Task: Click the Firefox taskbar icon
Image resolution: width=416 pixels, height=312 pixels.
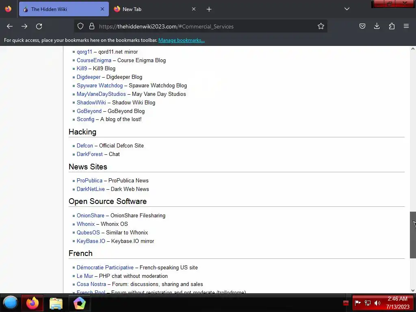Action: (x=32, y=303)
